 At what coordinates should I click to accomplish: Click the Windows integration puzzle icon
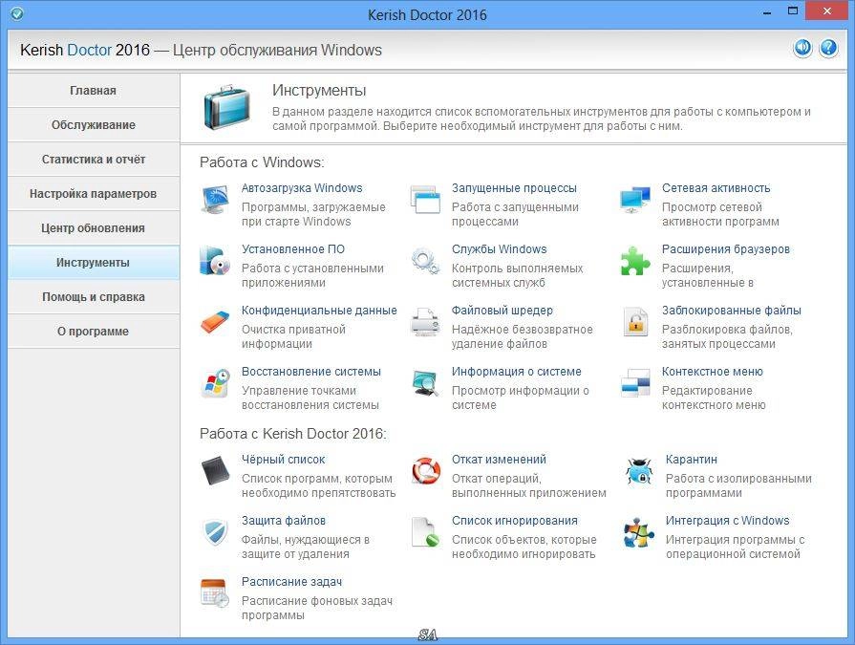tap(638, 532)
